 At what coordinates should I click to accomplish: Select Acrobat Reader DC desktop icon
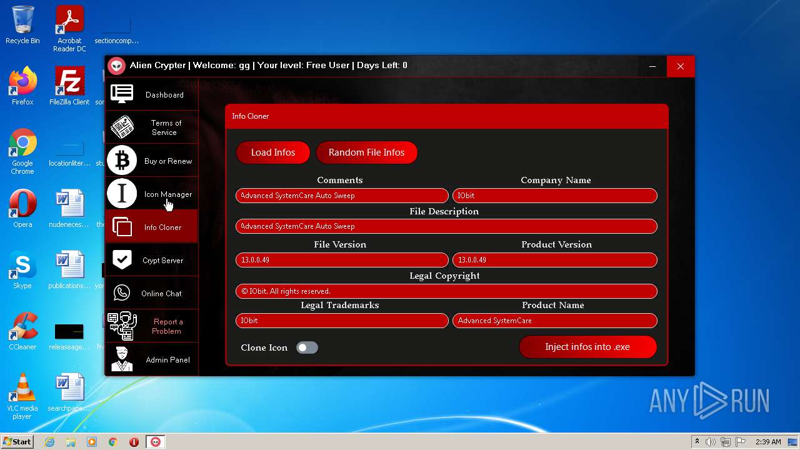coord(69,29)
